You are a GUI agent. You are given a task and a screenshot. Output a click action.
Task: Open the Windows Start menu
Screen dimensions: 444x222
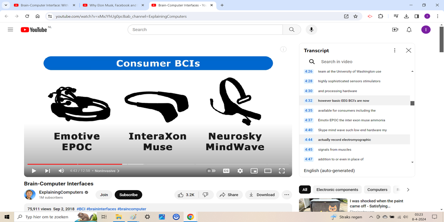coord(6,217)
